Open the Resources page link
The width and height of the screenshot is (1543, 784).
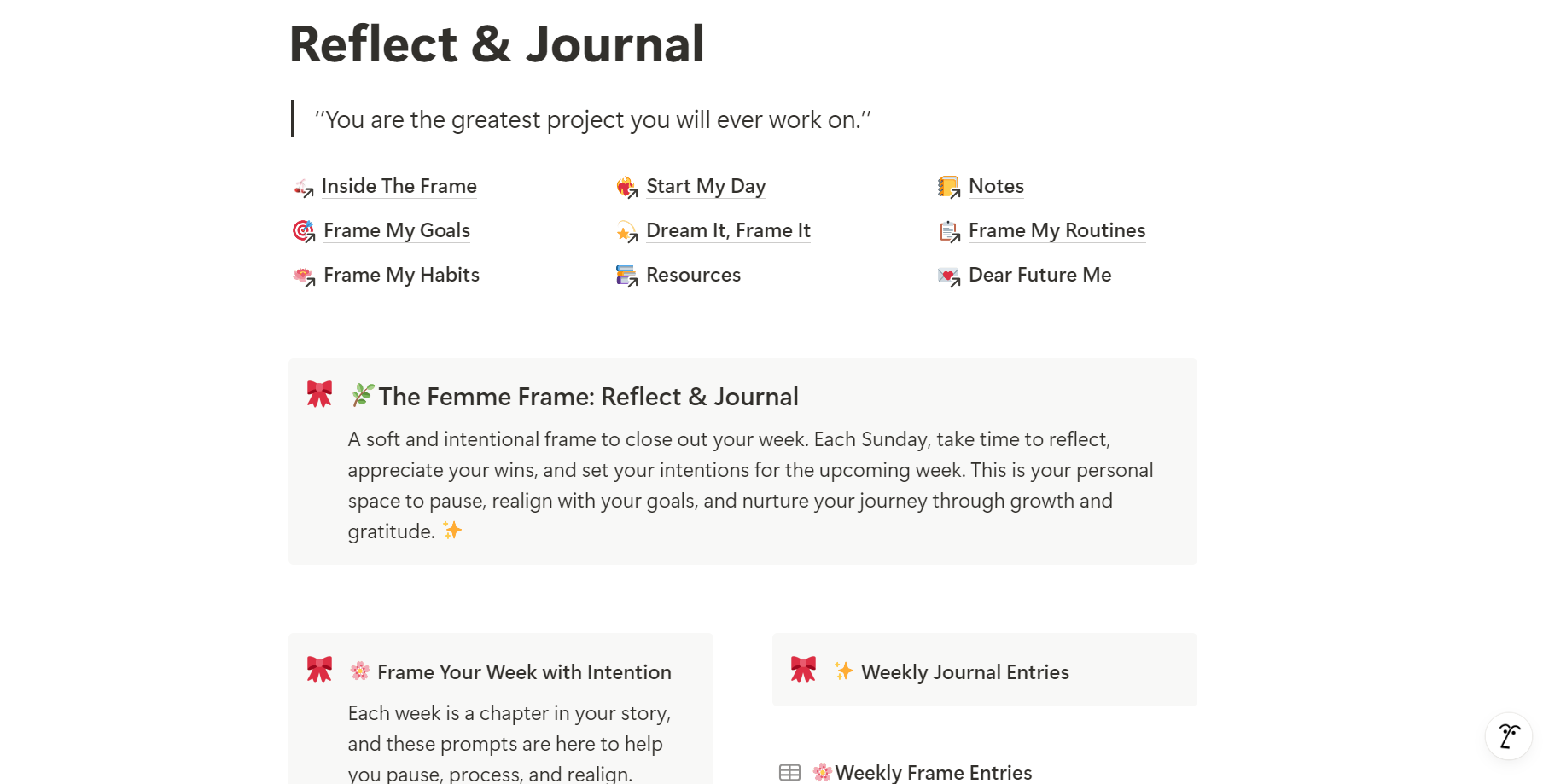(x=693, y=275)
